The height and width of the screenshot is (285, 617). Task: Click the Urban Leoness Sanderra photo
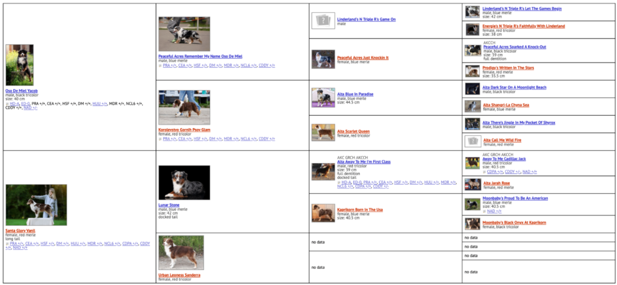coord(181,253)
